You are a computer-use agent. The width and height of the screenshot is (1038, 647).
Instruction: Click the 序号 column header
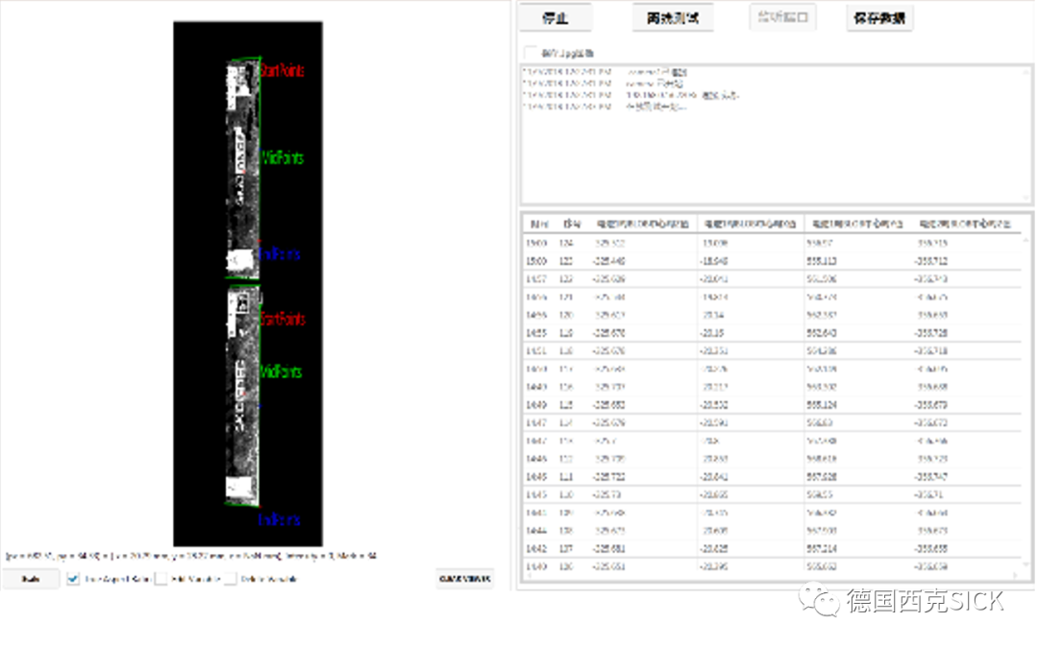(x=572, y=224)
